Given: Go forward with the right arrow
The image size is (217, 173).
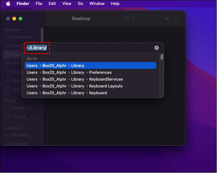Looking at the screenshot, I should [64, 19].
